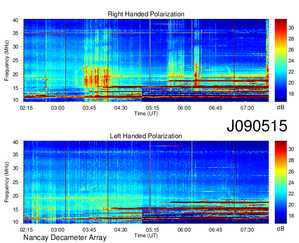This screenshot has width=299, height=243.
Task: Click the 06:00 tick label on bottom plot
Action: (184, 230)
